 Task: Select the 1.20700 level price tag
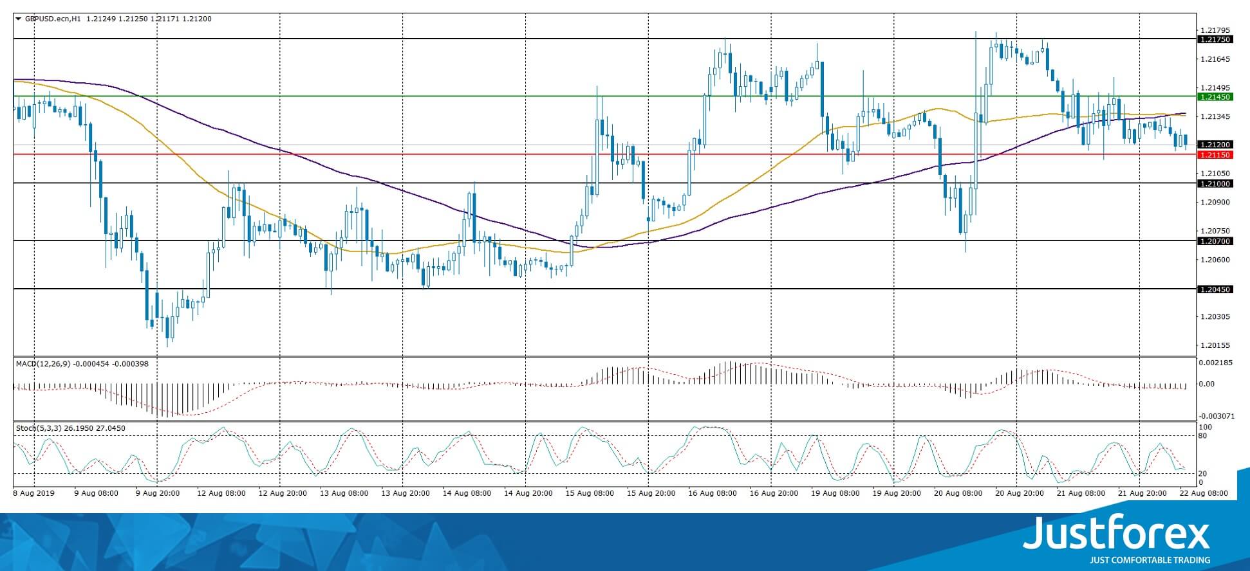1214,241
